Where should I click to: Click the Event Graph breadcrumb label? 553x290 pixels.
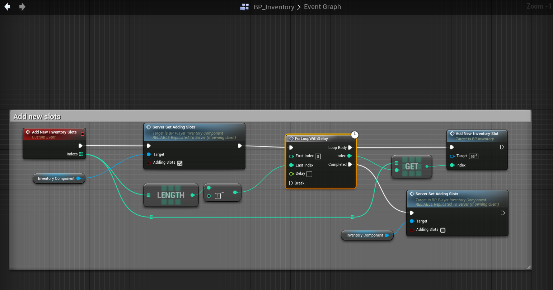pos(322,7)
